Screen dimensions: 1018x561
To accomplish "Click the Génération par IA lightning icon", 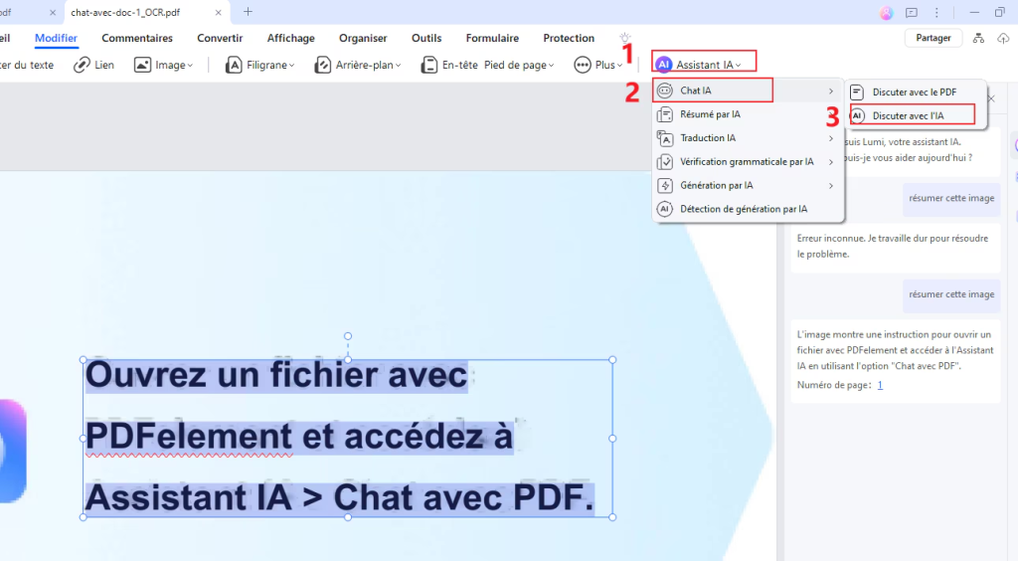I will (x=665, y=186).
